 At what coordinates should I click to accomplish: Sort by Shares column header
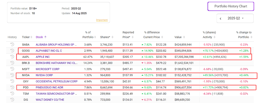point(107,37)
